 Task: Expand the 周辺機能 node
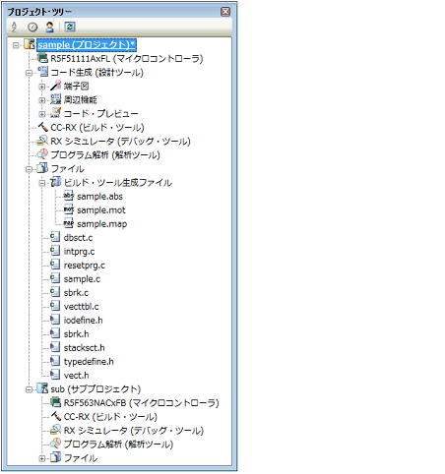coord(42,100)
